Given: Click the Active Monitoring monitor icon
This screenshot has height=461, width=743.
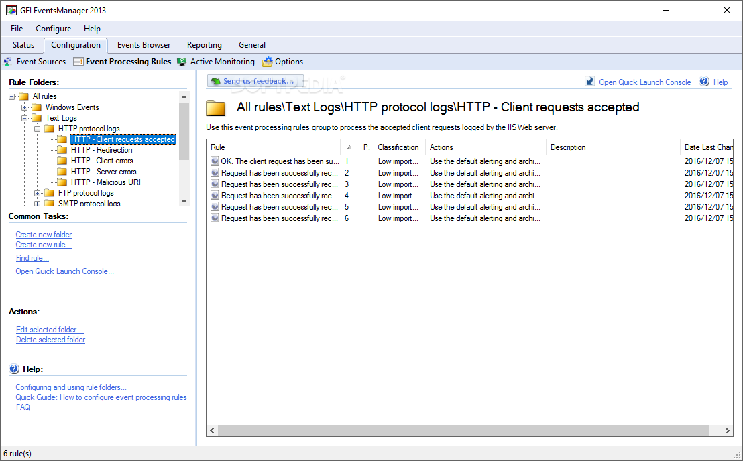Looking at the screenshot, I should (182, 62).
